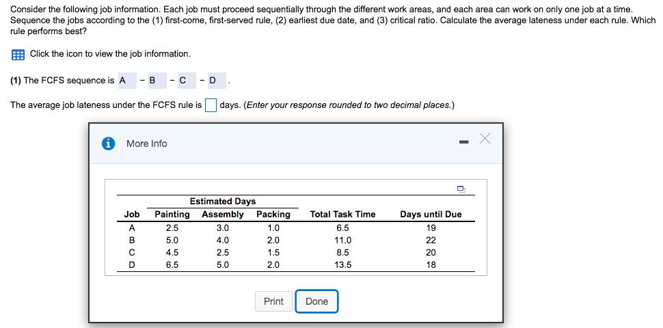Image resolution: width=663 pixels, height=328 pixels.
Task: Minimize the More Info dialog
Action: click(x=464, y=142)
